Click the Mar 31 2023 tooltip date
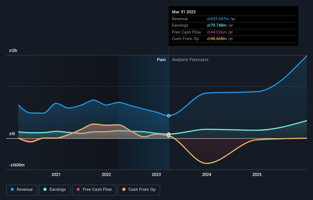The width and height of the screenshot is (313, 200). coord(184,12)
